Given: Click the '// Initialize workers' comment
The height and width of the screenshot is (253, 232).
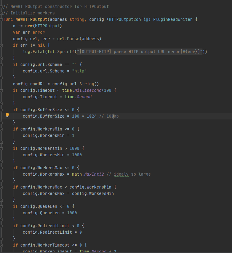Looking at the screenshot, I should [x=29, y=13].
